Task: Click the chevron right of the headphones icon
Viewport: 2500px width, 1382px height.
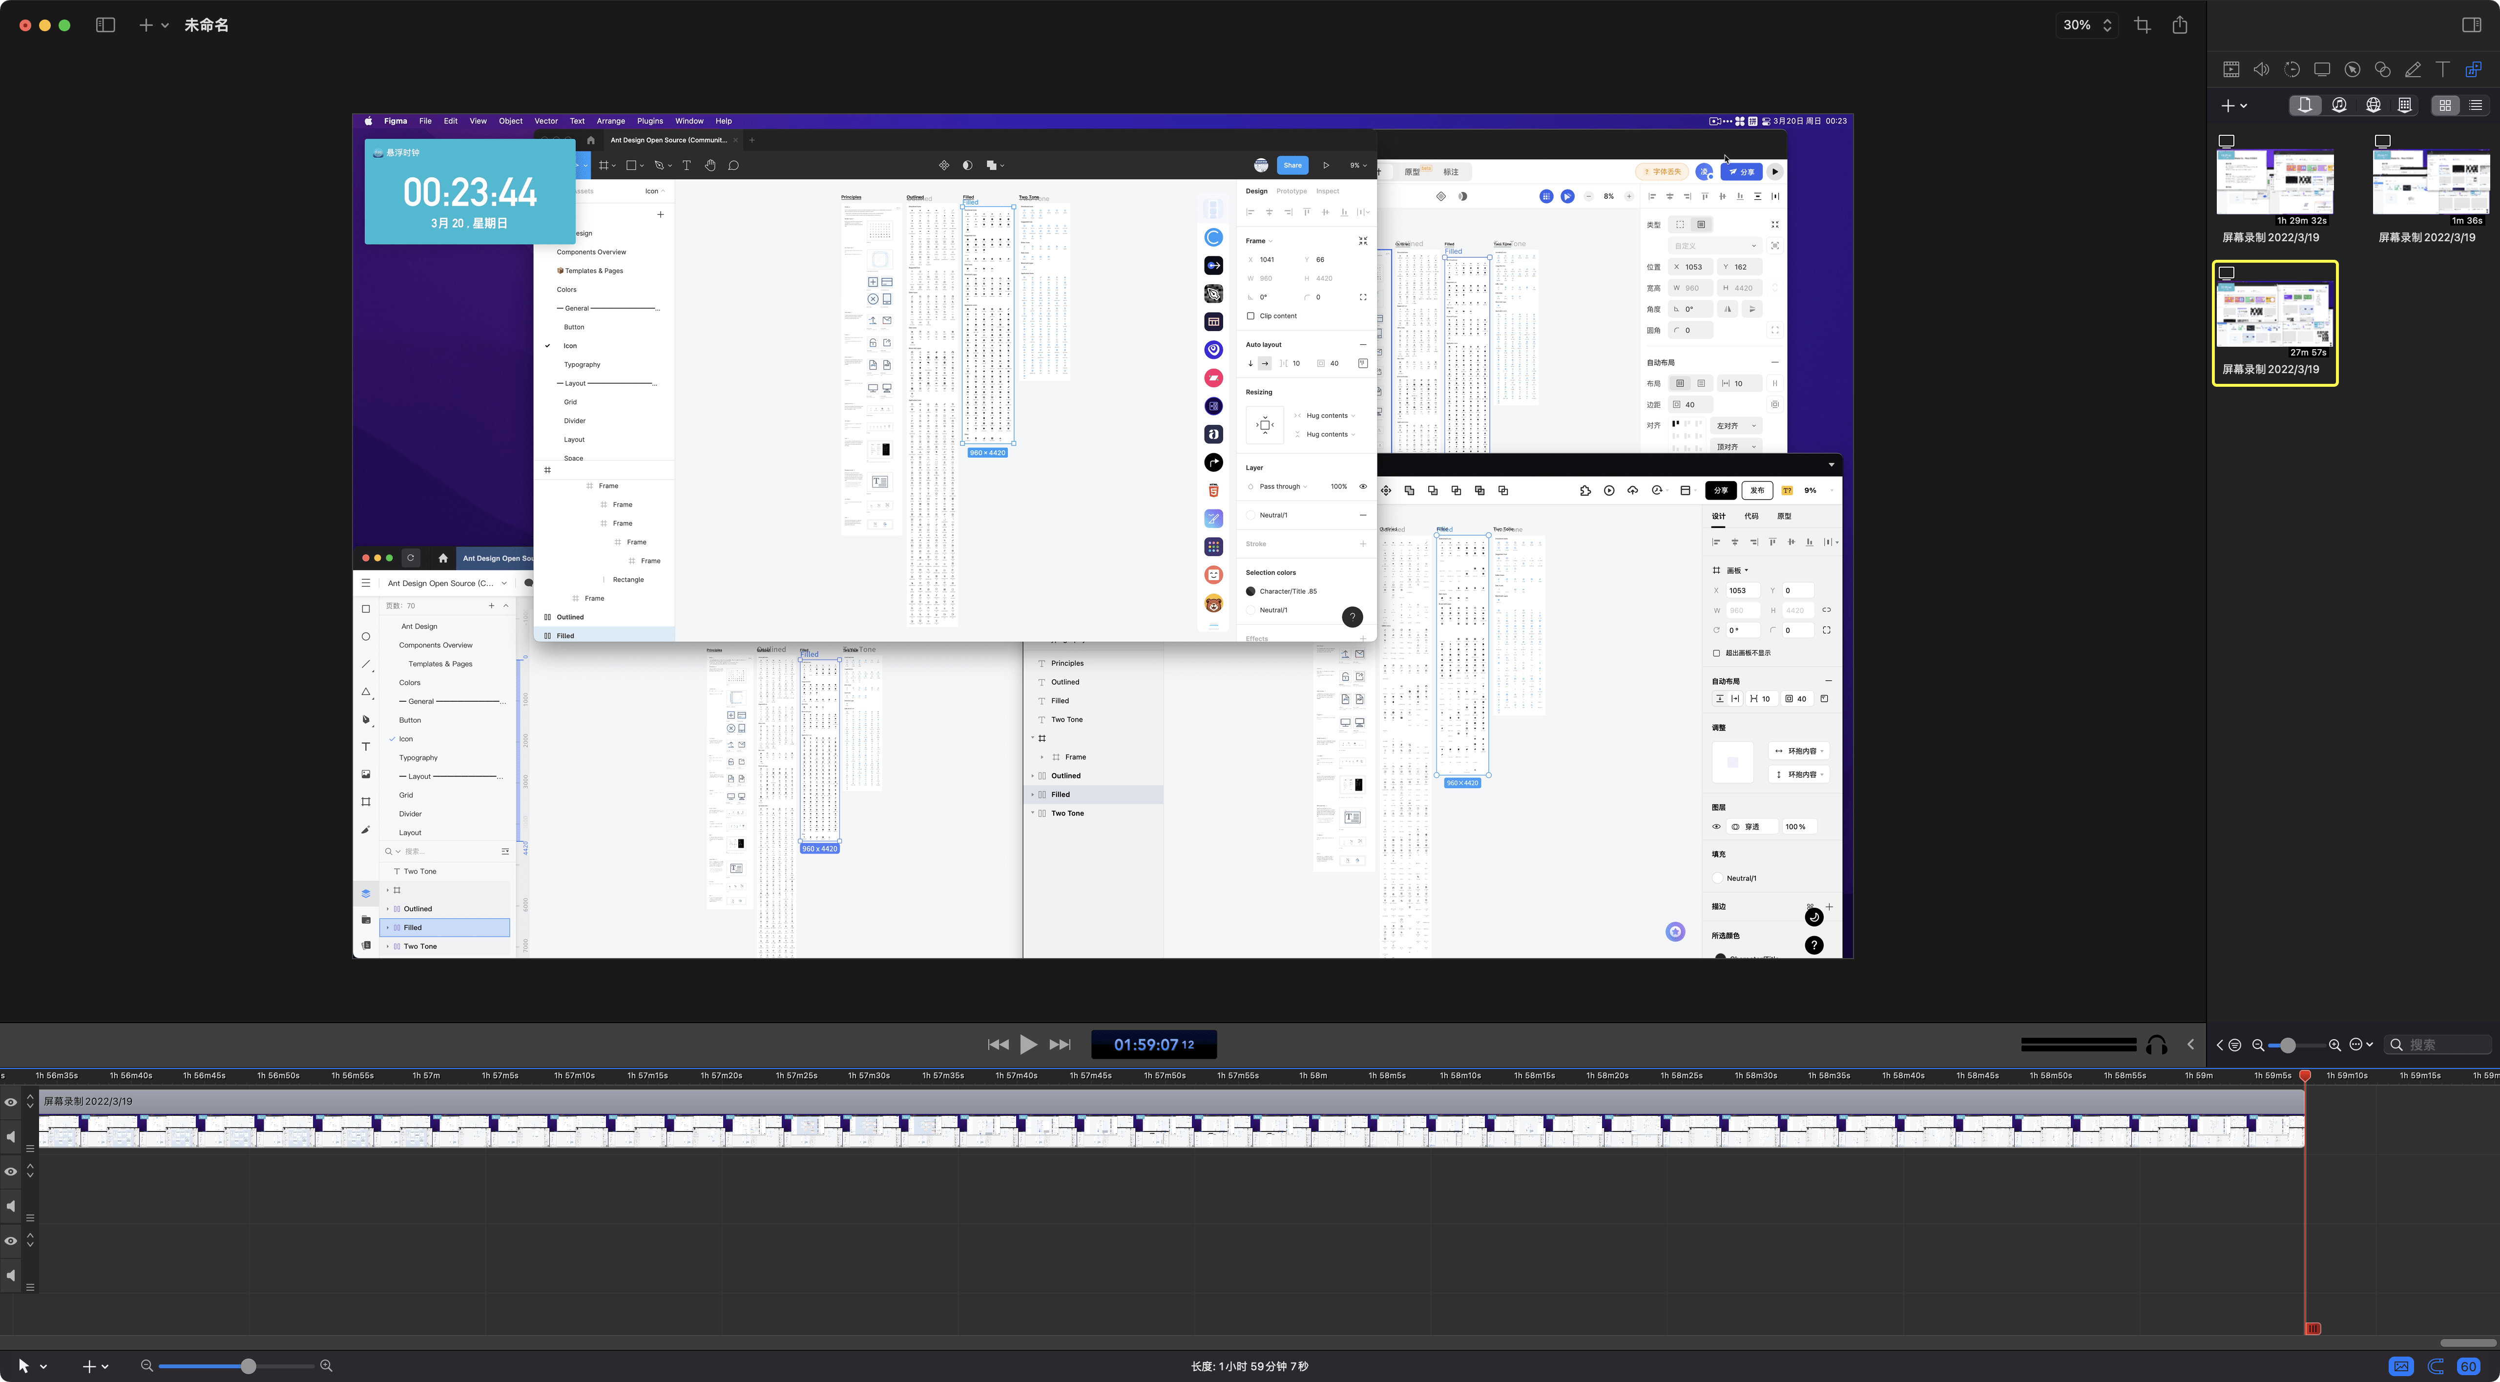Action: (2190, 1045)
